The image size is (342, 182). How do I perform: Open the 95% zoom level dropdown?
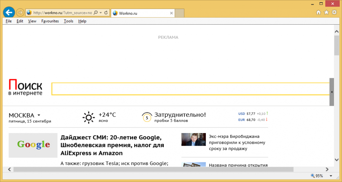pos(330,176)
